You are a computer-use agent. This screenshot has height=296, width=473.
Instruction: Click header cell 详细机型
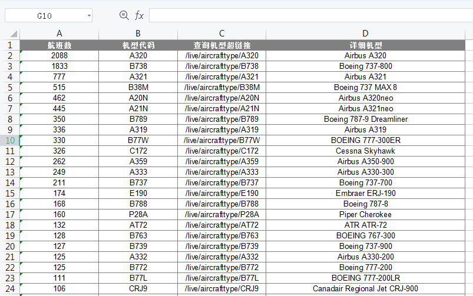365,45
